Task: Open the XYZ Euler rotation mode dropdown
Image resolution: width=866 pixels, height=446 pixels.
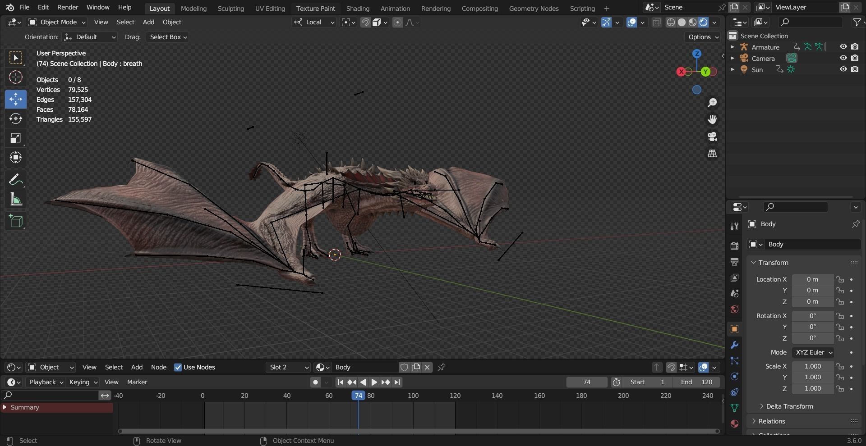Action: [x=813, y=352]
